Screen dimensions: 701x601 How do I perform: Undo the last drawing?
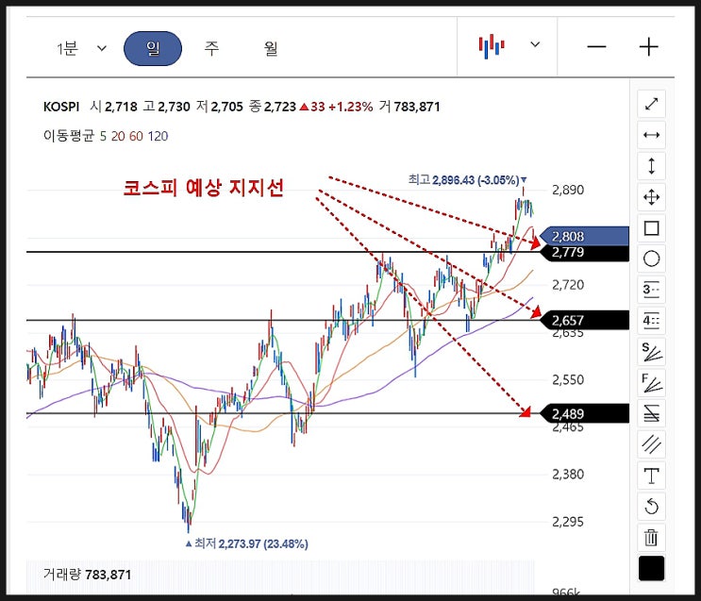[x=651, y=507]
